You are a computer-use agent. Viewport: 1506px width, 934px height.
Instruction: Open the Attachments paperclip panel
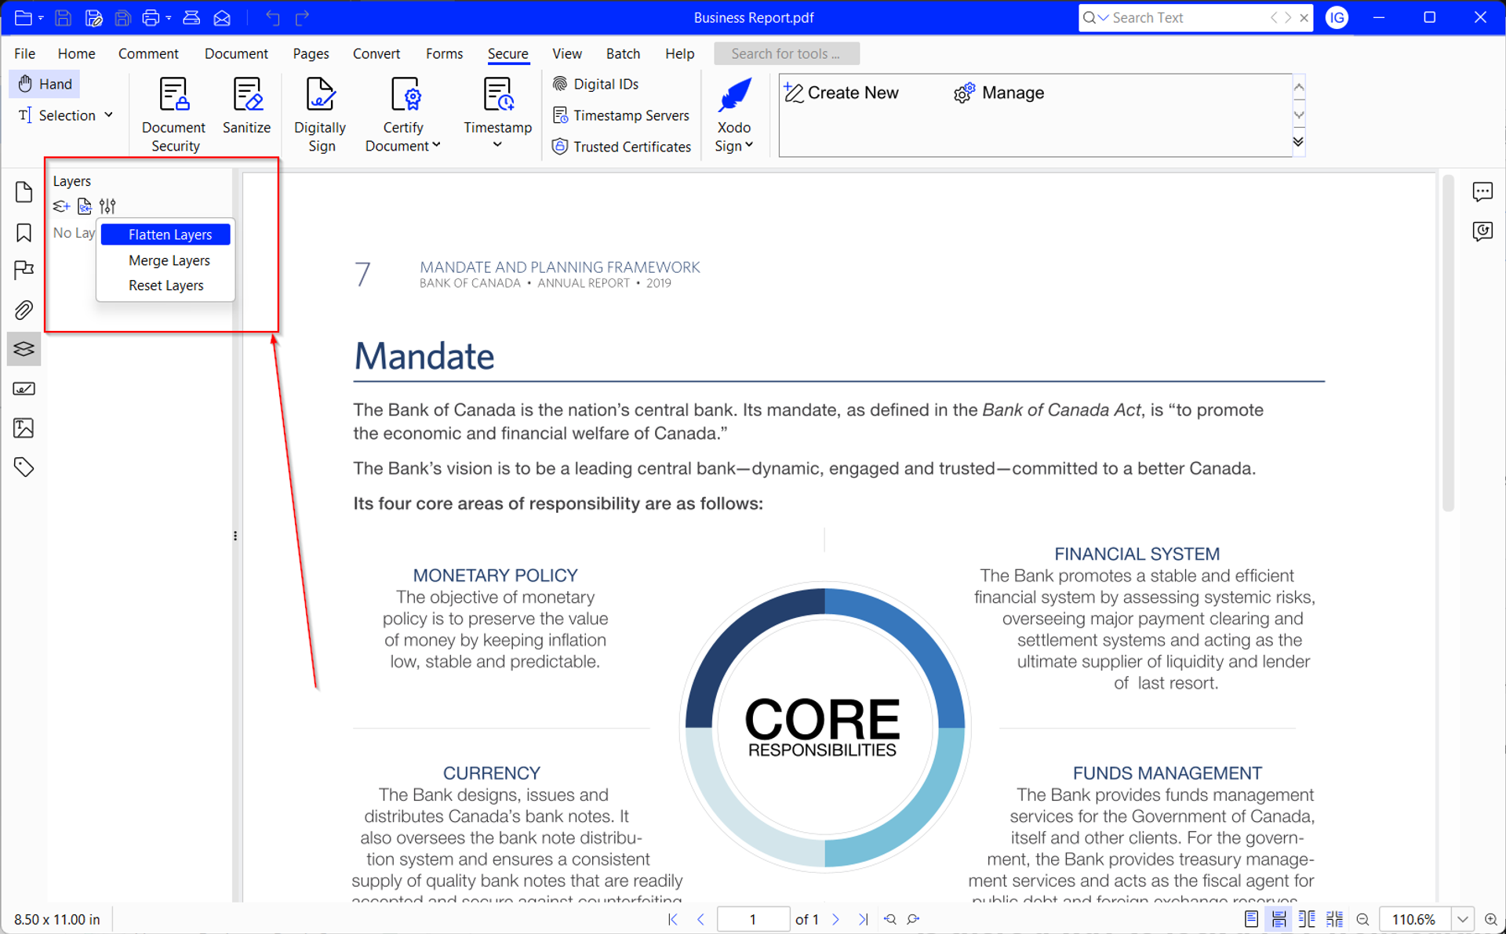[x=24, y=310]
